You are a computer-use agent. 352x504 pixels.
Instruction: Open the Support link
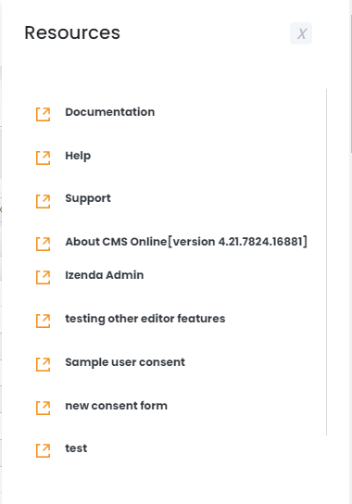(88, 198)
